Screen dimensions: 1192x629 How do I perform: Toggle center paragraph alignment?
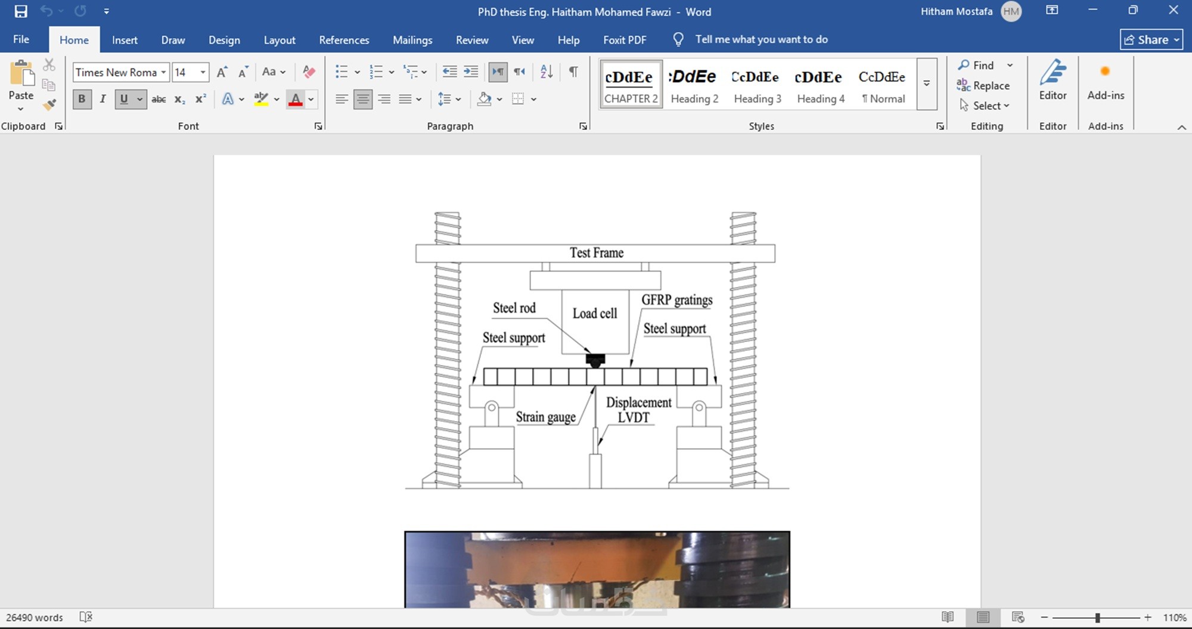pyautogui.click(x=362, y=99)
